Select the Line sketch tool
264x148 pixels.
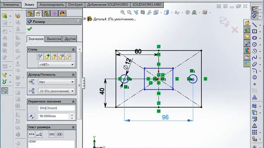[255, 25]
